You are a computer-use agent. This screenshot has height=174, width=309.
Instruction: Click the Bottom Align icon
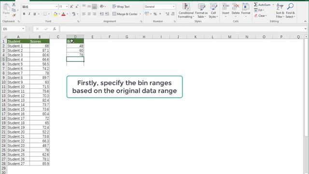tap(95, 6)
